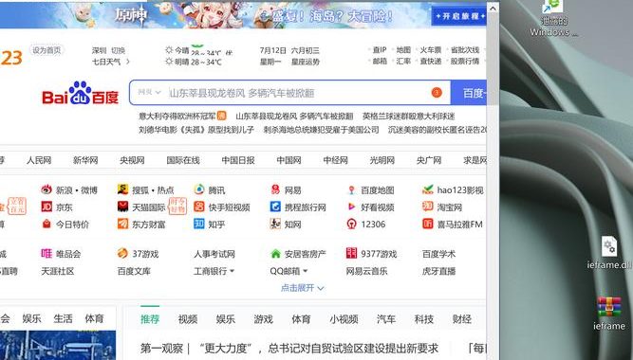The image size is (633, 360).
Task: Click the 意大利夺得欧洲杯冠军 hot search
Action: pyautogui.click(x=177, y=117)
